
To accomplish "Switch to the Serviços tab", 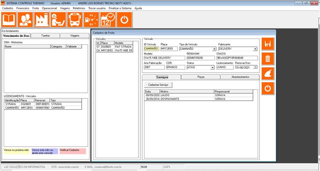I will (162, 77).
